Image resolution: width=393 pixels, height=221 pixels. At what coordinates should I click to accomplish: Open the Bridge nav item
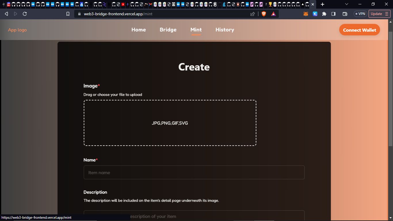pos(168,30)
